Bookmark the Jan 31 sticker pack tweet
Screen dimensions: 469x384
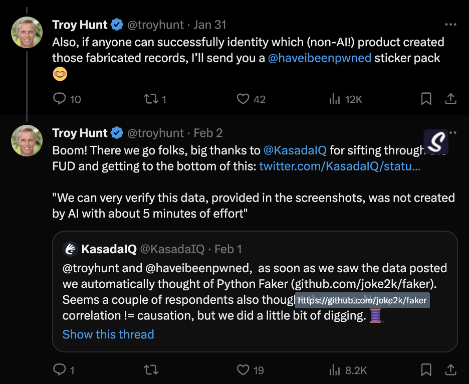[x=426, y=99]
